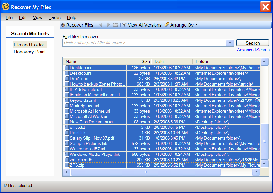This screenshot has height=193, width=273.
Task: Click the horizontal scrollbar thumb under the file list
Action: (x=146, y=172)
